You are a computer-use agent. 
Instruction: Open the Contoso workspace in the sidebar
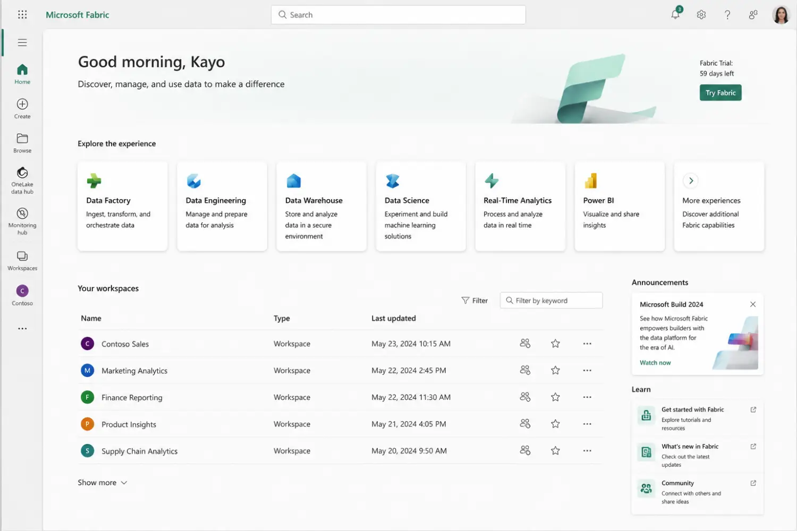click(22, 295)
